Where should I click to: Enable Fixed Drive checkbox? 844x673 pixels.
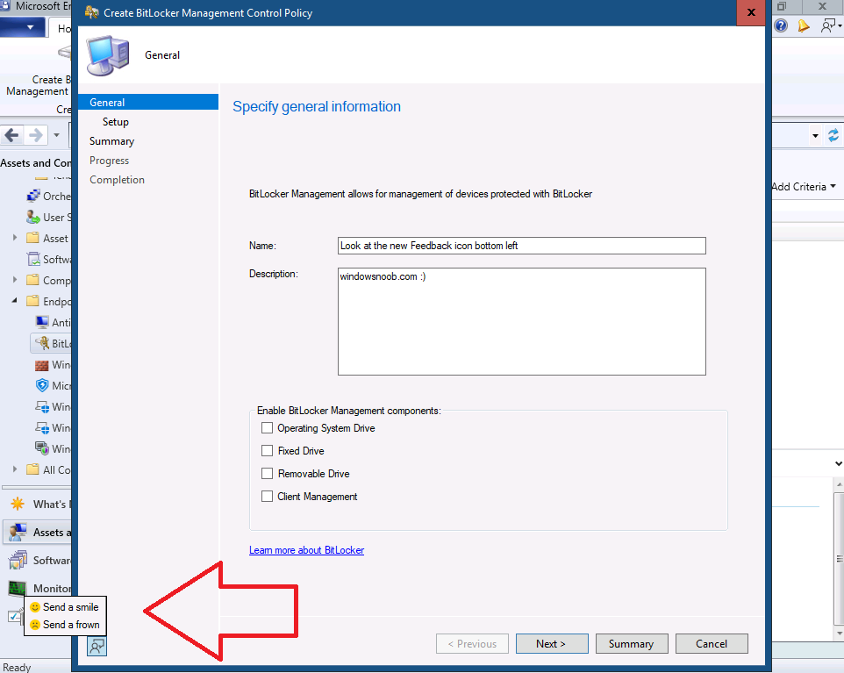pyautogui.click(x=267, y=451)
